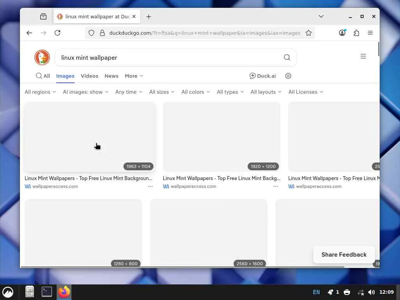This screenshot has height=300, width=400.
Task: Click the horizontal page scrollbar
Action: pyautogui.click(x=182, y=267)
